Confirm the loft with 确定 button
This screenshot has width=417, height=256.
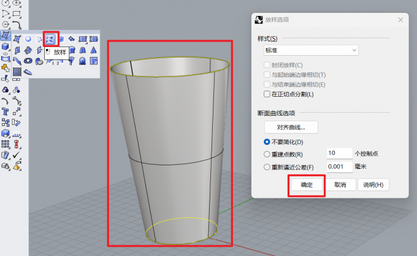[x=307, y=184]
